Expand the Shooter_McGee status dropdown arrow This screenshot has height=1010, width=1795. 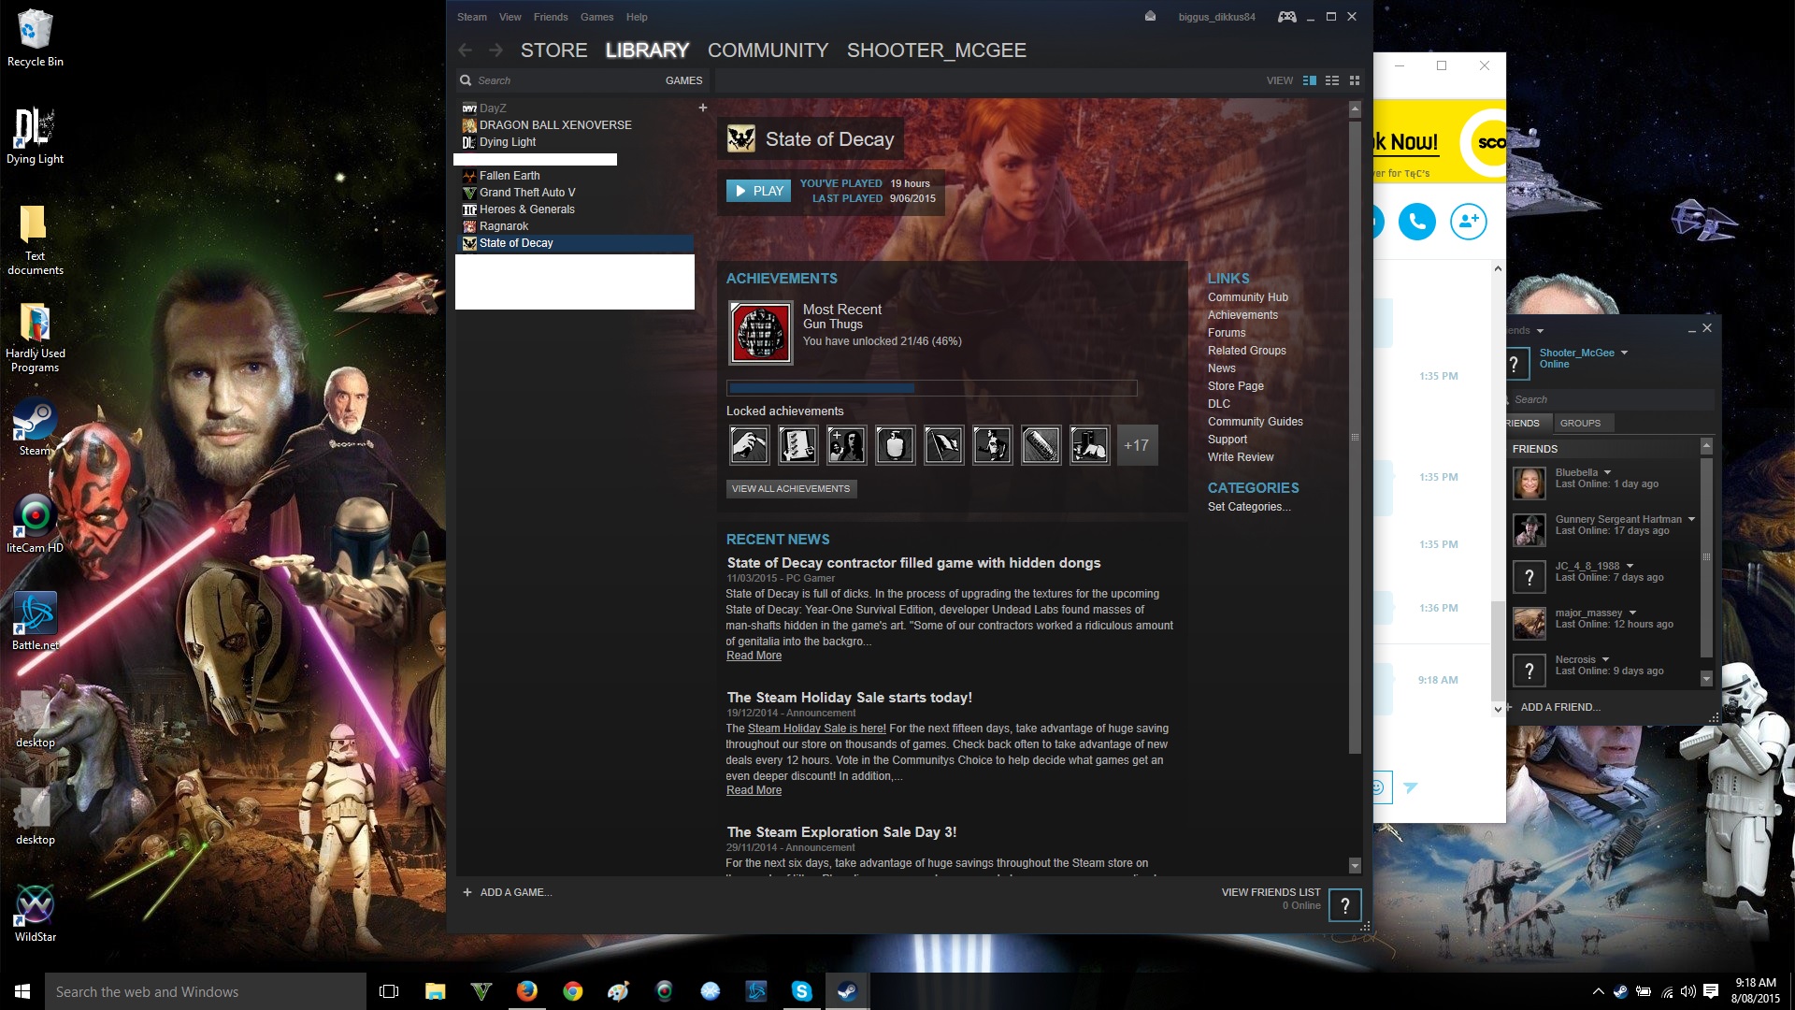tap(1624, 353)
